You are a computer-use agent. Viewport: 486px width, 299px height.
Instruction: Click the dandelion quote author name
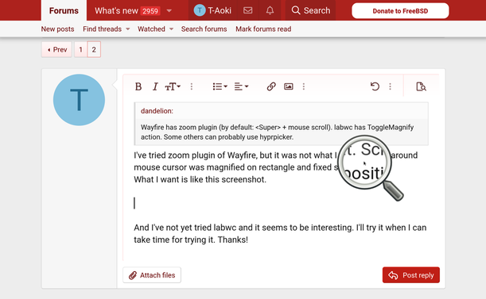pos(157,111)
